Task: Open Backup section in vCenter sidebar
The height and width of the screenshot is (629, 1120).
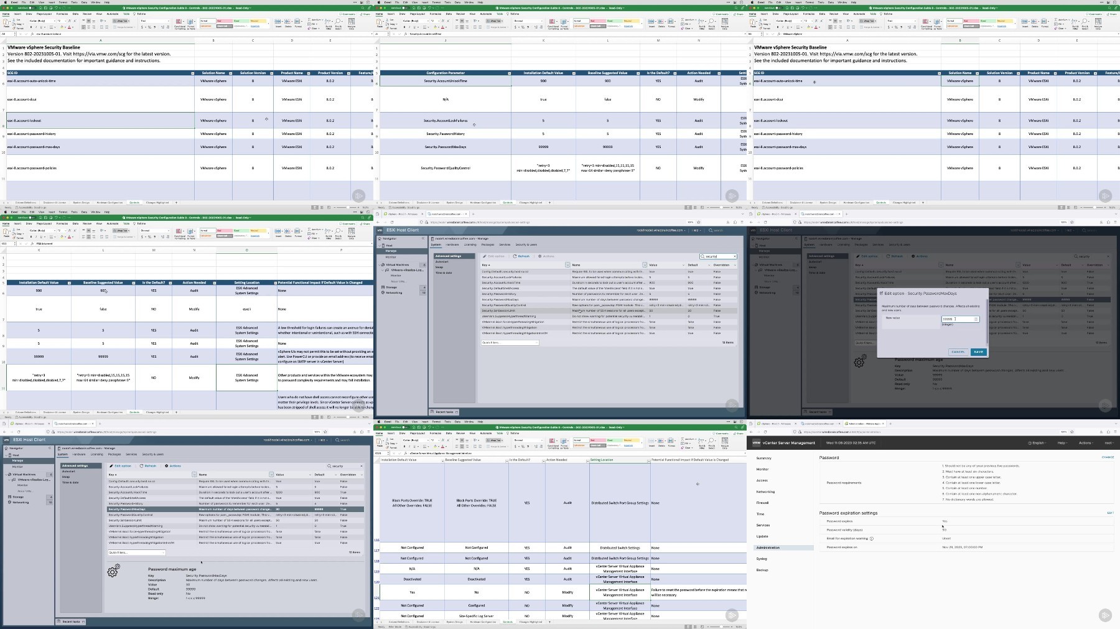Action: pos(762,570)
